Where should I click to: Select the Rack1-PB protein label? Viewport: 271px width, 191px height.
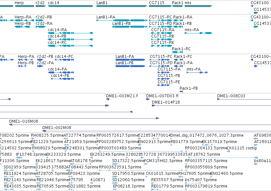tap(189, 89)
